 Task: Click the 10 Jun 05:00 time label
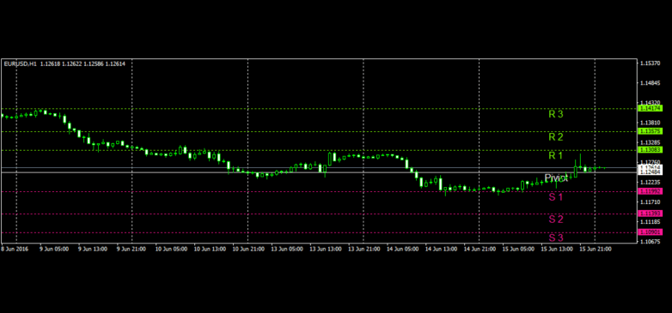[x=171, y=249]
